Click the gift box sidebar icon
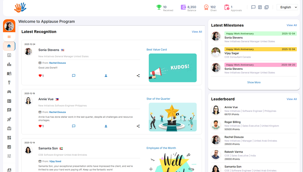This screenshot has width=303, height=172. click(x=9, y=128)
